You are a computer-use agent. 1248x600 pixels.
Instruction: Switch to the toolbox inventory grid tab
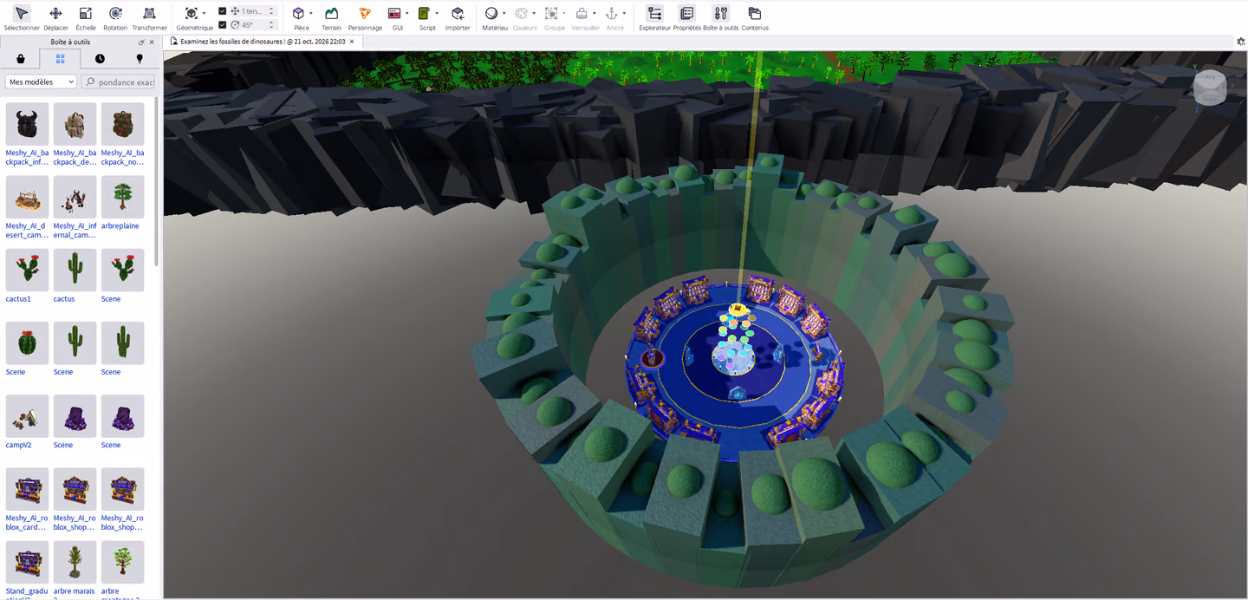coord(60,59)
